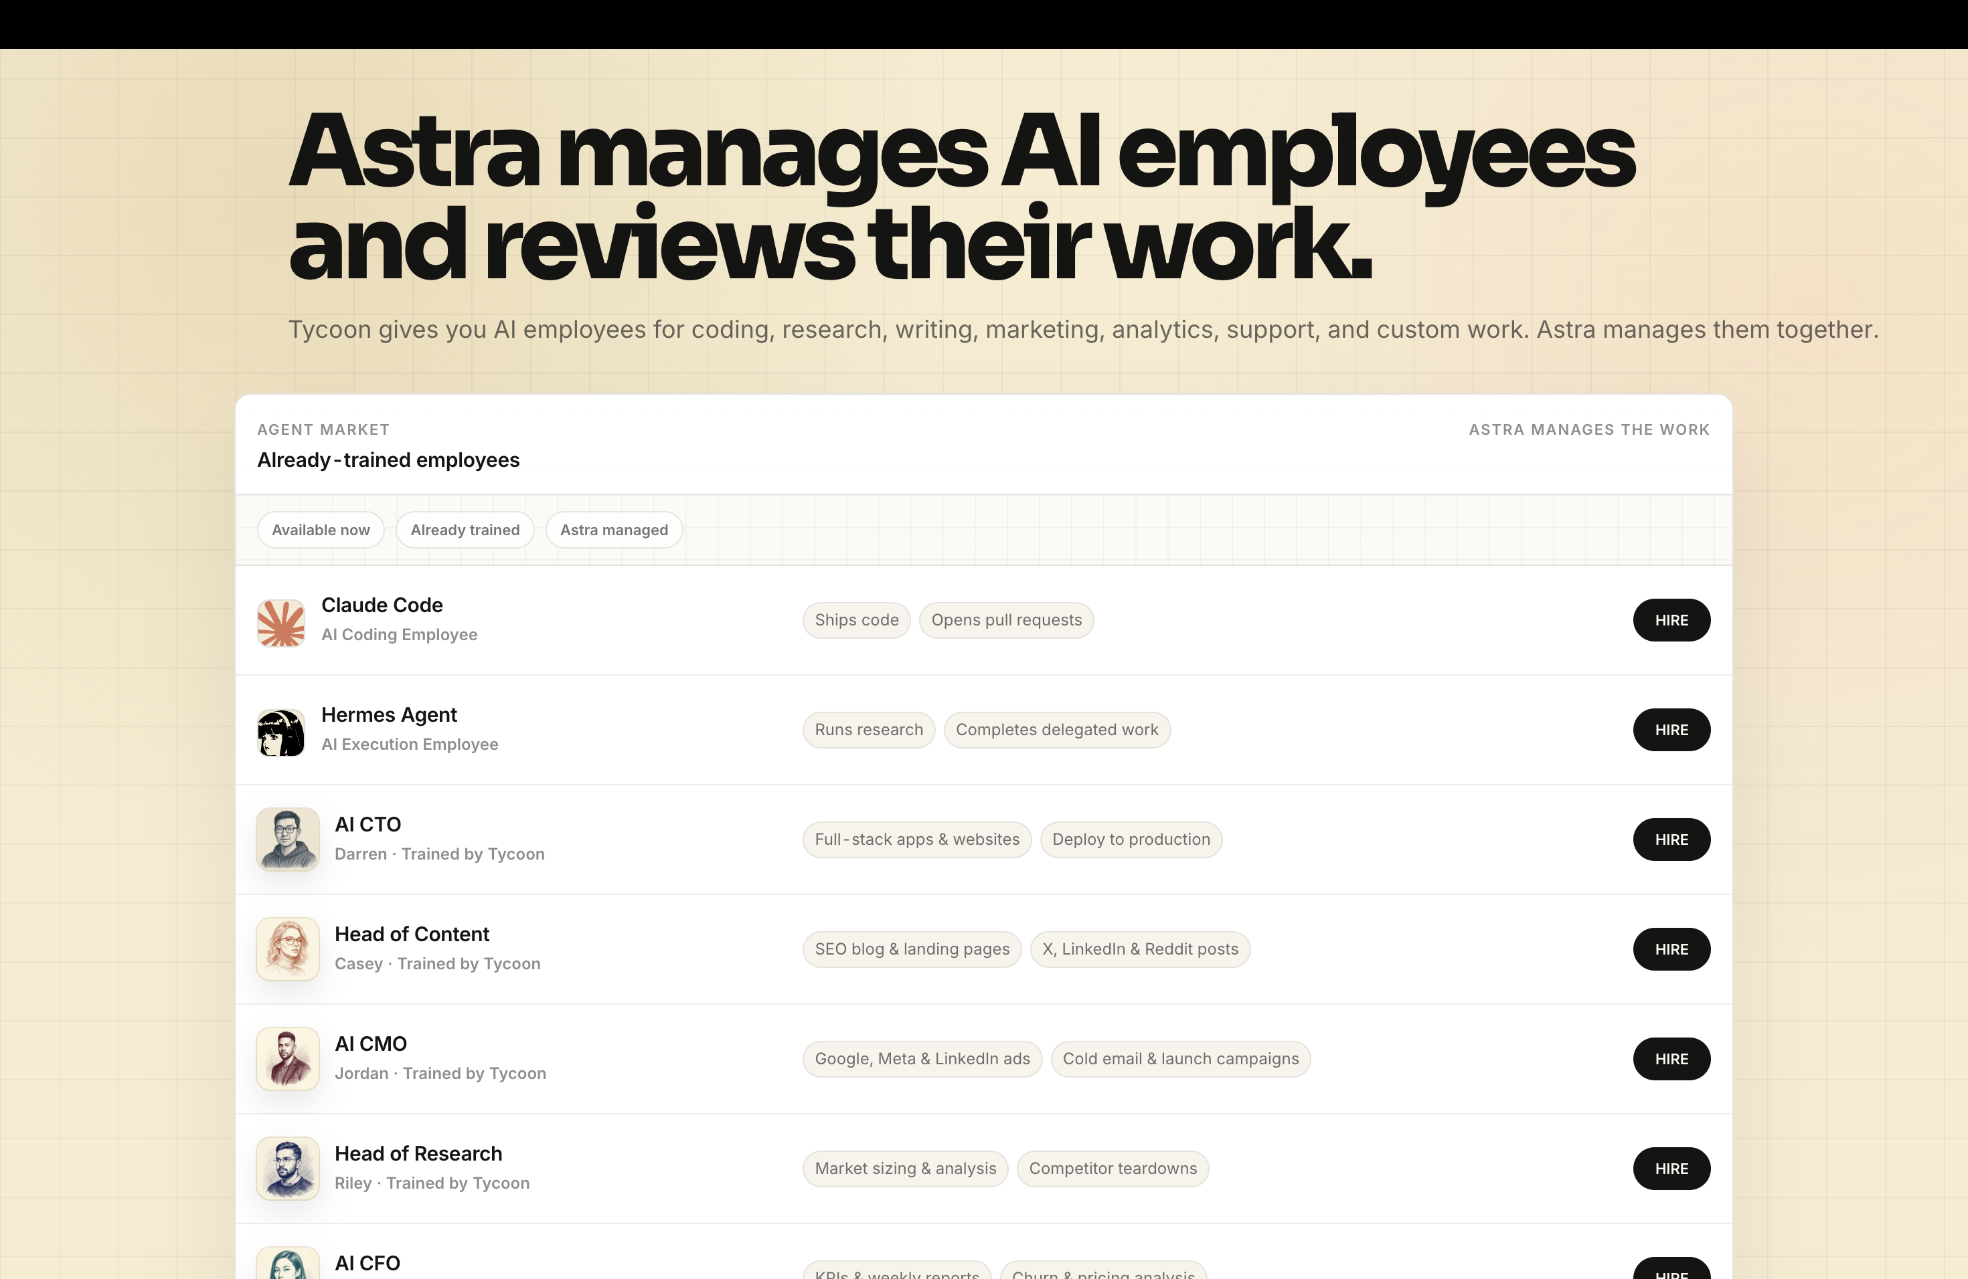Select the Deploy to production tag
Viewport: 1968px width, 1279px height.
[x=1131, y=840]
